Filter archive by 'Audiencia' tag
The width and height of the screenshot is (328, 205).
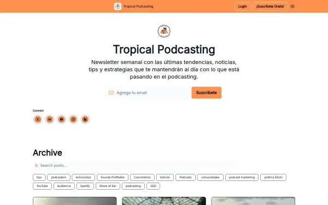coord(64,186)
